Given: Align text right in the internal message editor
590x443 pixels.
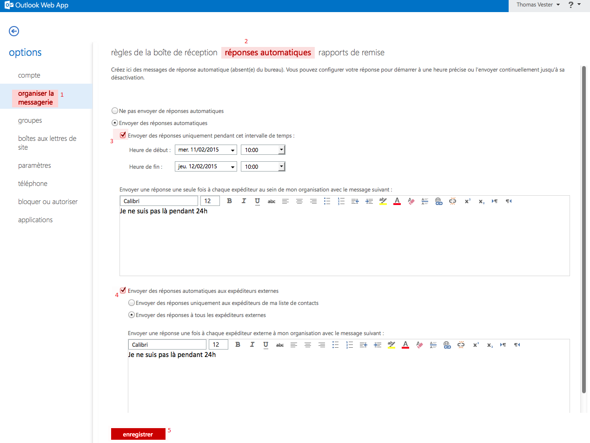Looking at the screenshot, I should point(313,201).
